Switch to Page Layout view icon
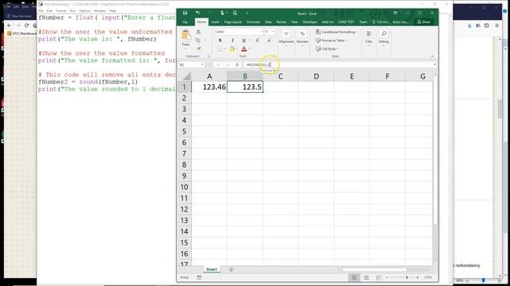 pos(367,277)
